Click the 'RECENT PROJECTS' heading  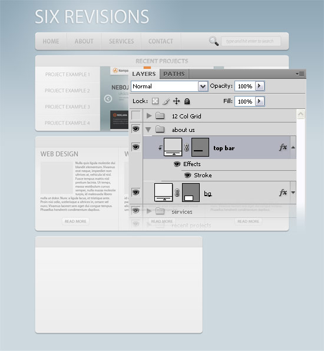(161, 61)
